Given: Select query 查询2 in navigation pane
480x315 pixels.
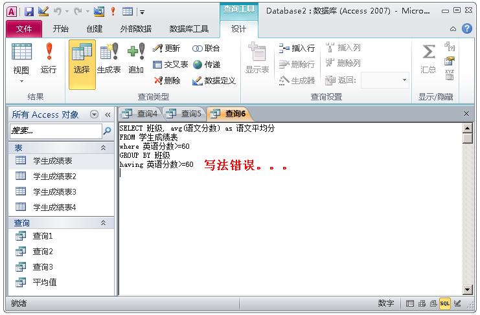Looking at the screenshot, I should pyautogui.click(x=62, y=252).
